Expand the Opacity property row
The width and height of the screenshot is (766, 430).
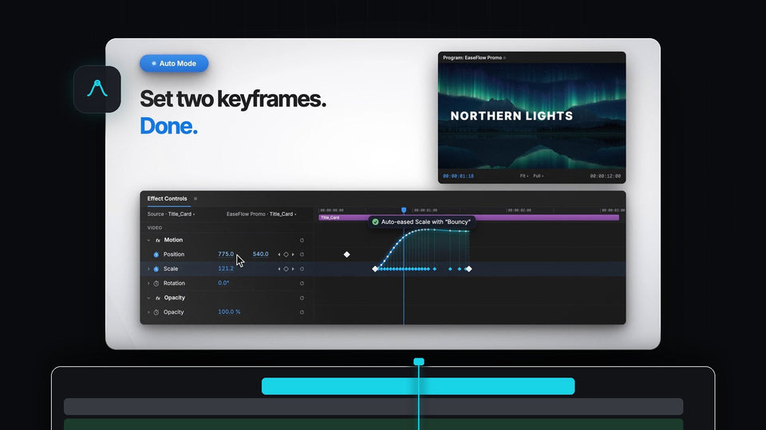click(148, 312)
